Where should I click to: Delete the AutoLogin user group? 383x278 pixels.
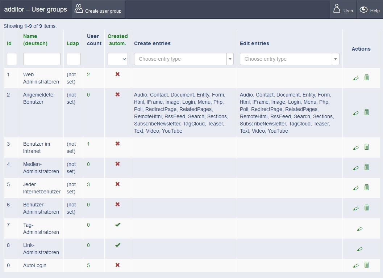(366, 265)
